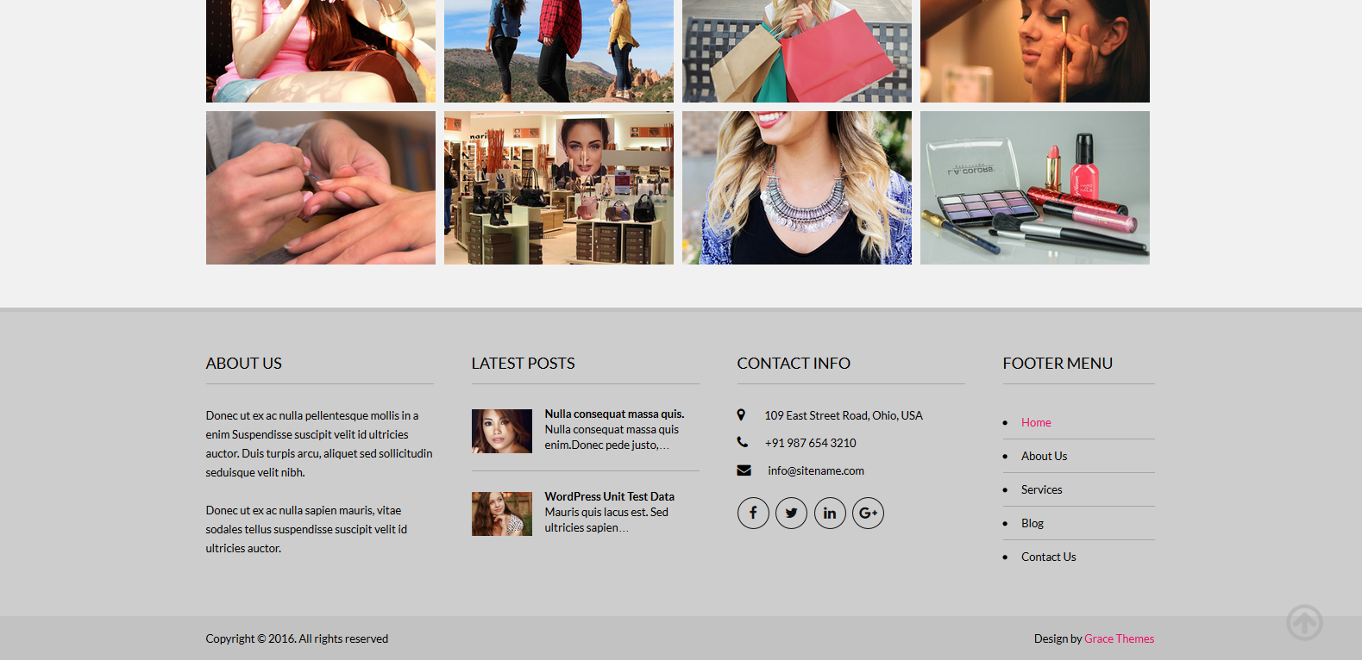Click the phone icon in Contact Info

pyautogui.click(x=742, y=442)
